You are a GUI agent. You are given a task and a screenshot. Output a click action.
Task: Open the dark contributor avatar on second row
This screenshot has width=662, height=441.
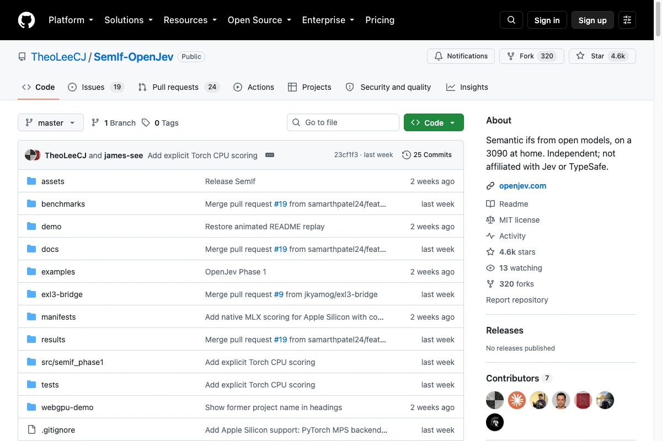coord(495,422)
